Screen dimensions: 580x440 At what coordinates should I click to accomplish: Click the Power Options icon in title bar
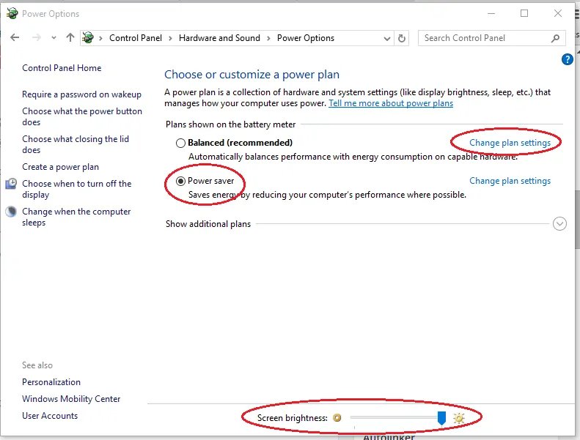click(x=12, y=13)
